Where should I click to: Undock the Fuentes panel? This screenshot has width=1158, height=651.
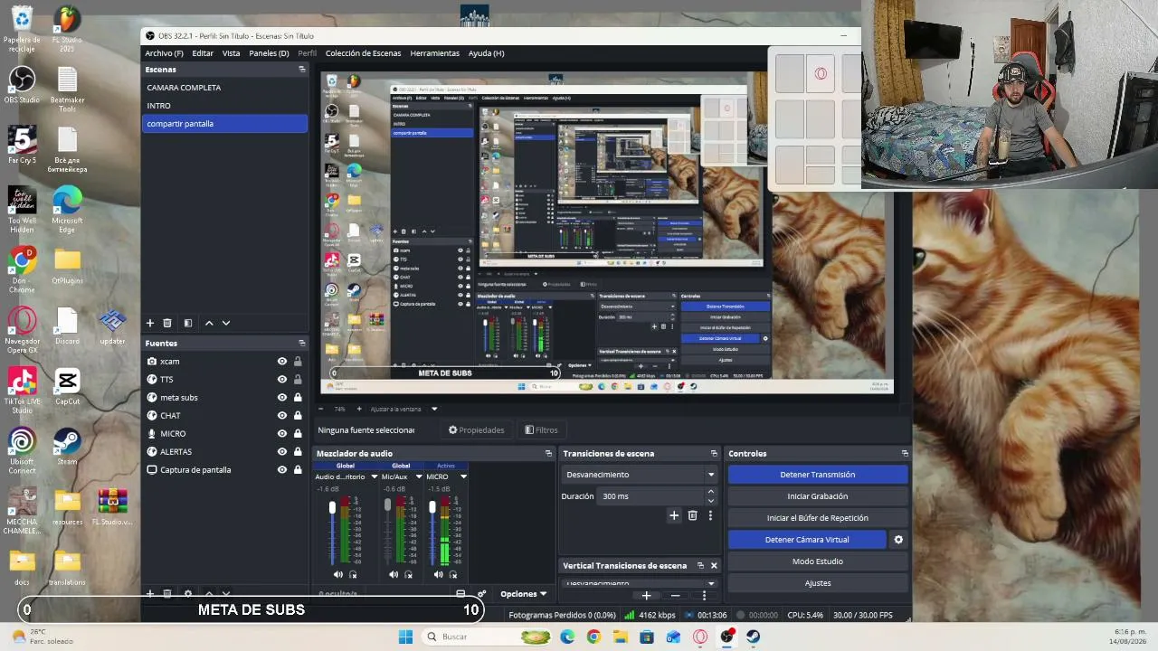302,343
